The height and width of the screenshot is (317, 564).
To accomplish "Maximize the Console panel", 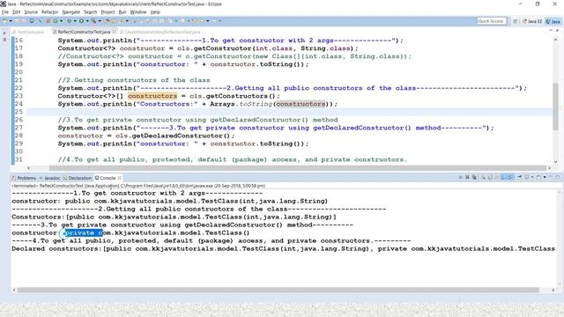I will (558, 177).
